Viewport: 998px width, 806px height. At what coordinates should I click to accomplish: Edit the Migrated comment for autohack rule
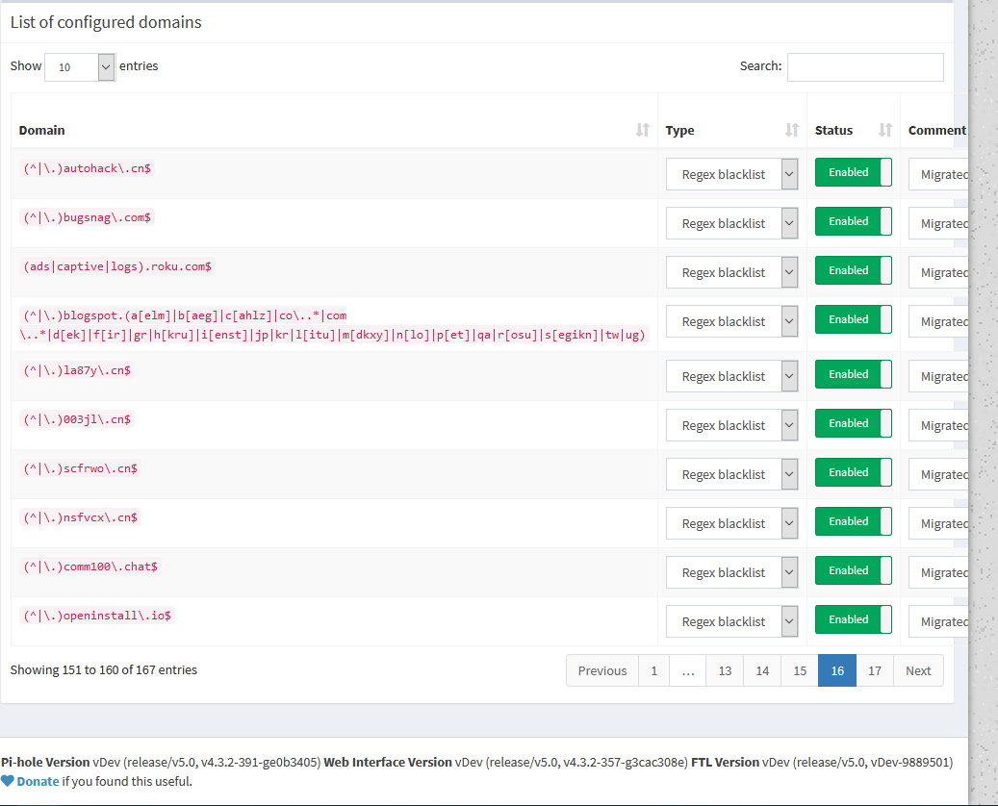click(945, 174)
